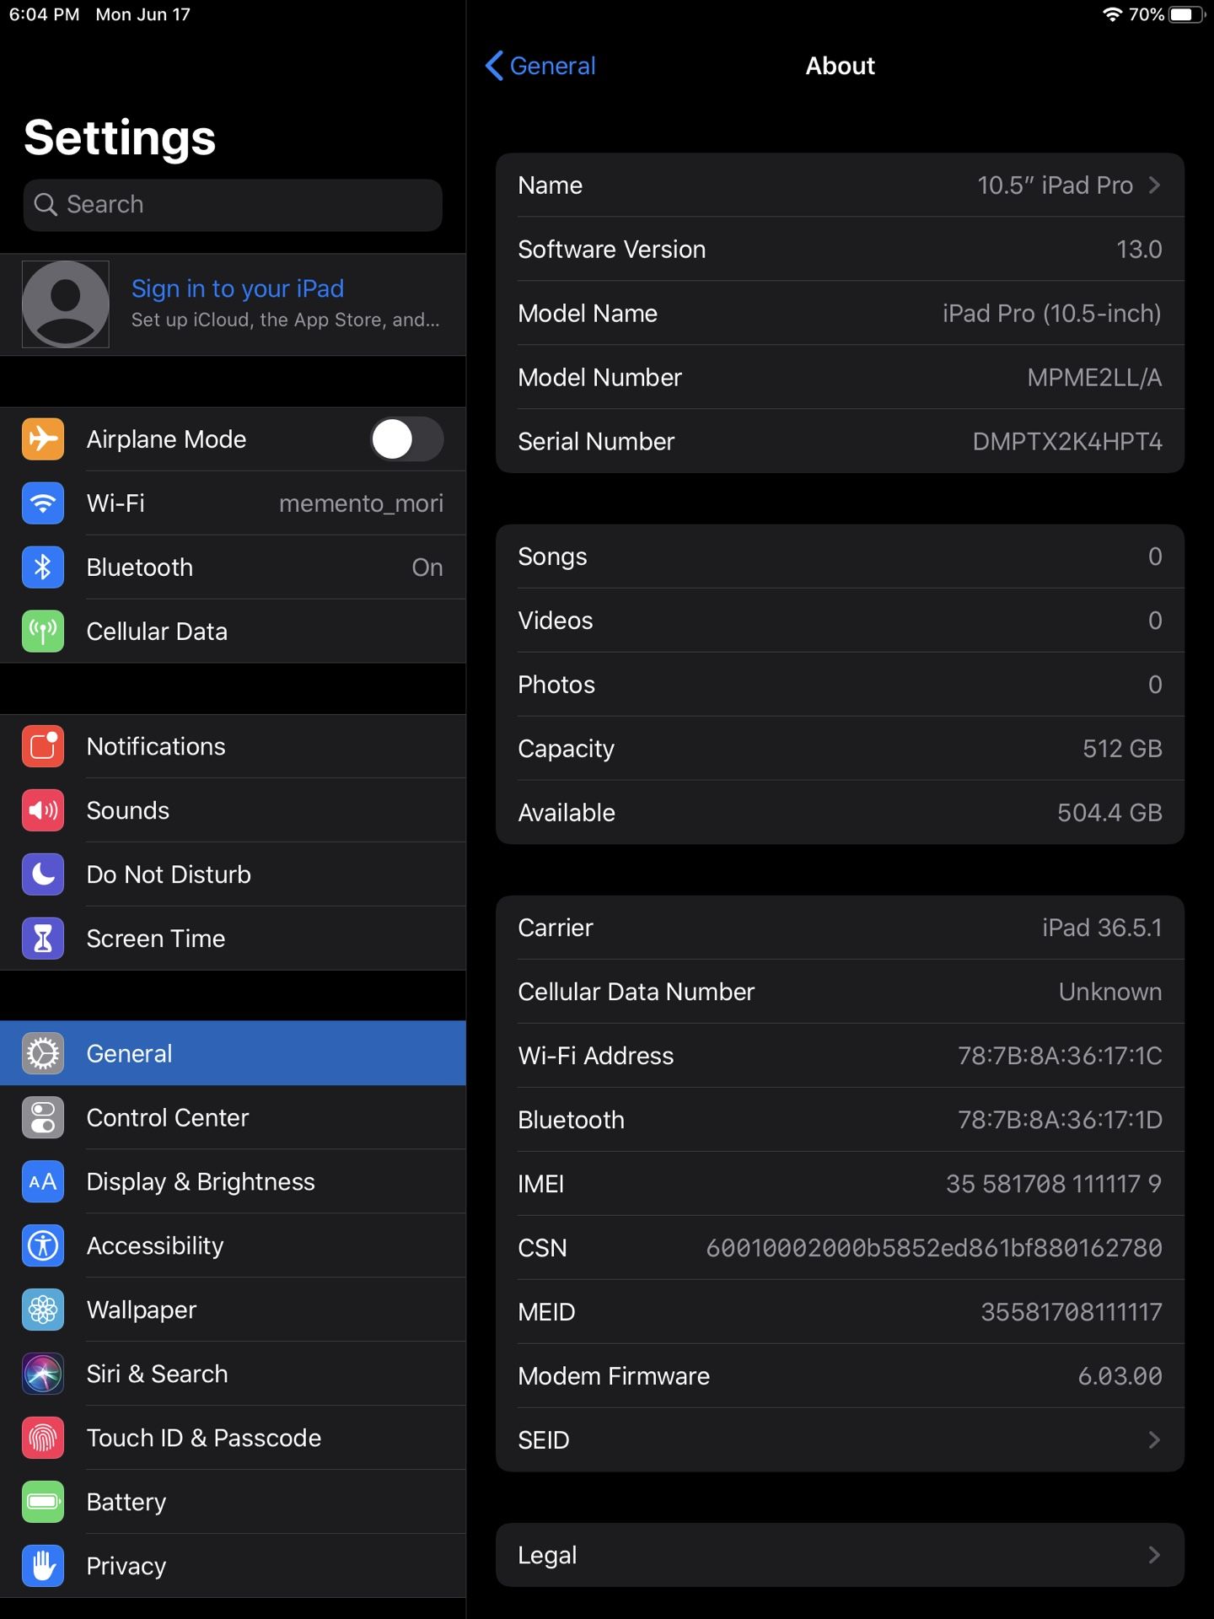The width and height of the screenshot is (1214, 1619).
Task: Tap the General gear icon
Action: pos(43,1053)
